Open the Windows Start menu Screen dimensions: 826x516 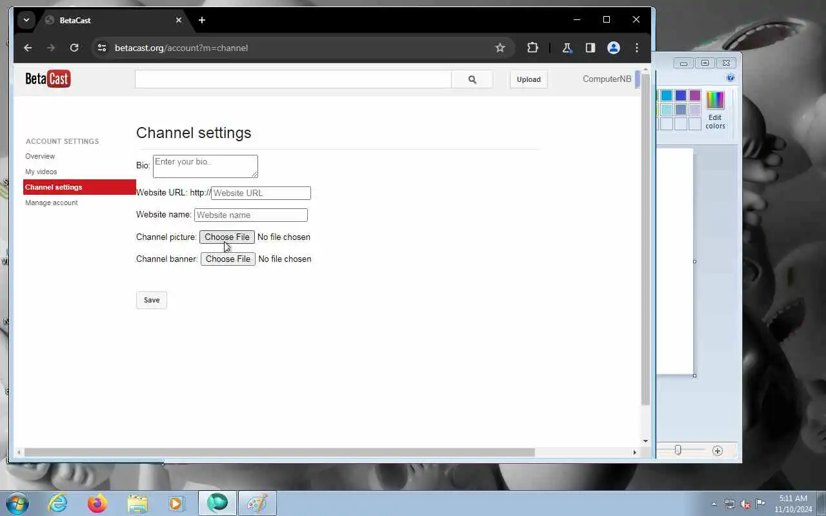(17, 503)
